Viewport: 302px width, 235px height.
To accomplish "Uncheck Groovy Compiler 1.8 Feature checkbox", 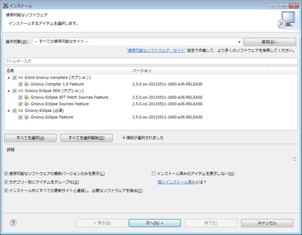I will coord(20,84).
